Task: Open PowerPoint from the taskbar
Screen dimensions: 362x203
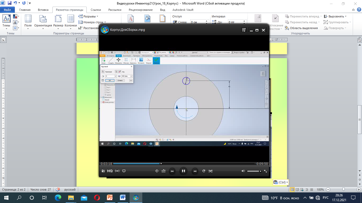Action: (110, 197)
